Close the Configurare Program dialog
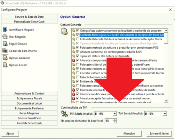Viewport: 175px width, 139px height. 170,10
